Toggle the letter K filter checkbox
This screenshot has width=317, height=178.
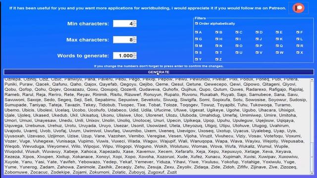277,39
